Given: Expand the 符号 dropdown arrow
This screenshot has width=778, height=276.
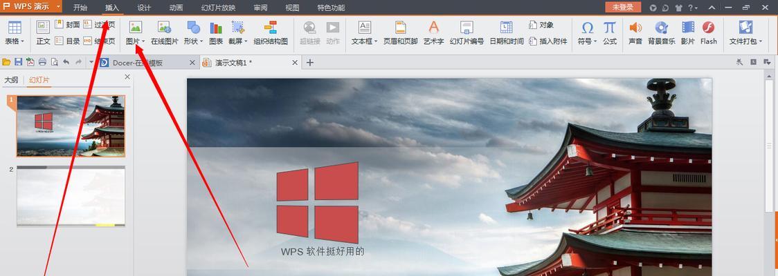Looking at the screenshot, I should [x=595, y=41].
